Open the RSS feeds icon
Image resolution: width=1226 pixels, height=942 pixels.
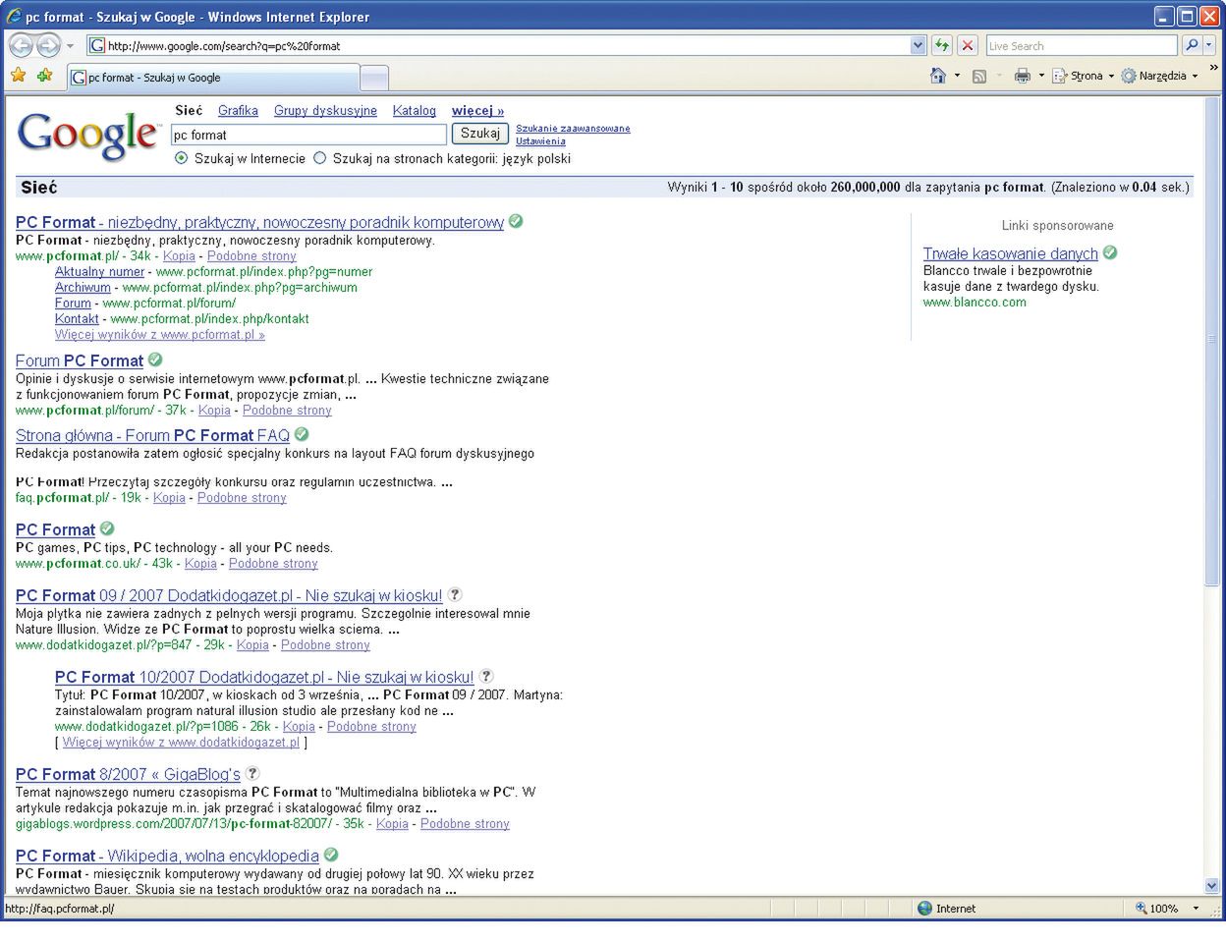979,76
